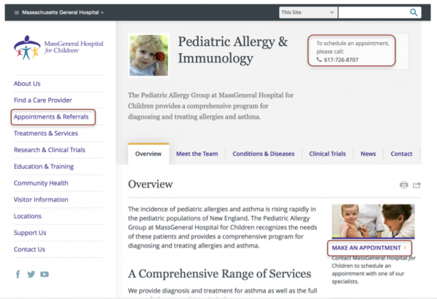Screen dimensions: 437x299
Task: Click the baby and doctor appointment image
Action: (x=373, y=221)
